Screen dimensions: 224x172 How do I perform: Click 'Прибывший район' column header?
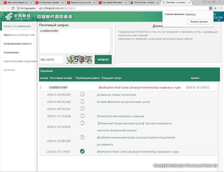tap(88, 78)
